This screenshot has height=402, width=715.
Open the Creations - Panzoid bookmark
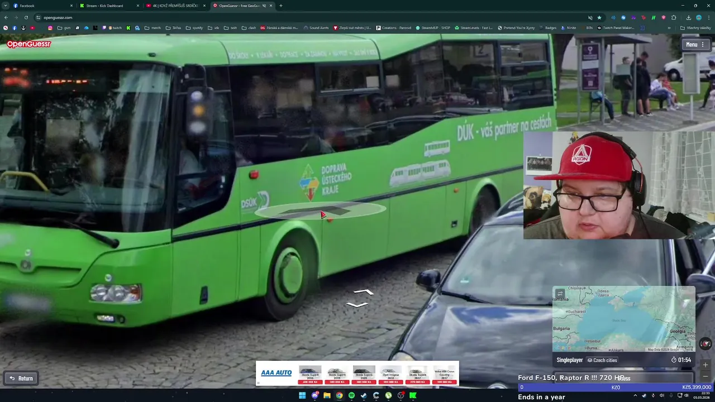[393, 27]
